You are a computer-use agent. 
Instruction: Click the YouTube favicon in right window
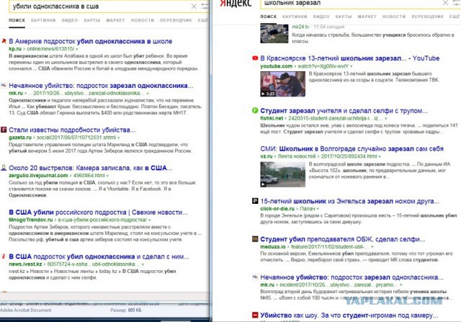pyautogui.click(x=255, y=58)
